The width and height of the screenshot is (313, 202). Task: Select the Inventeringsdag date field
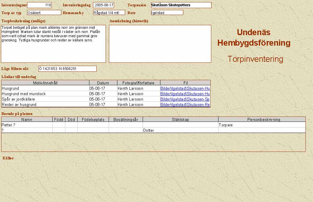[104, 5]
